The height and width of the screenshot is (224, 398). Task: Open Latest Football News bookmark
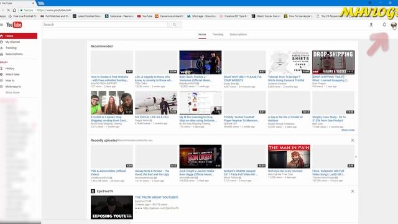point(87,16)
